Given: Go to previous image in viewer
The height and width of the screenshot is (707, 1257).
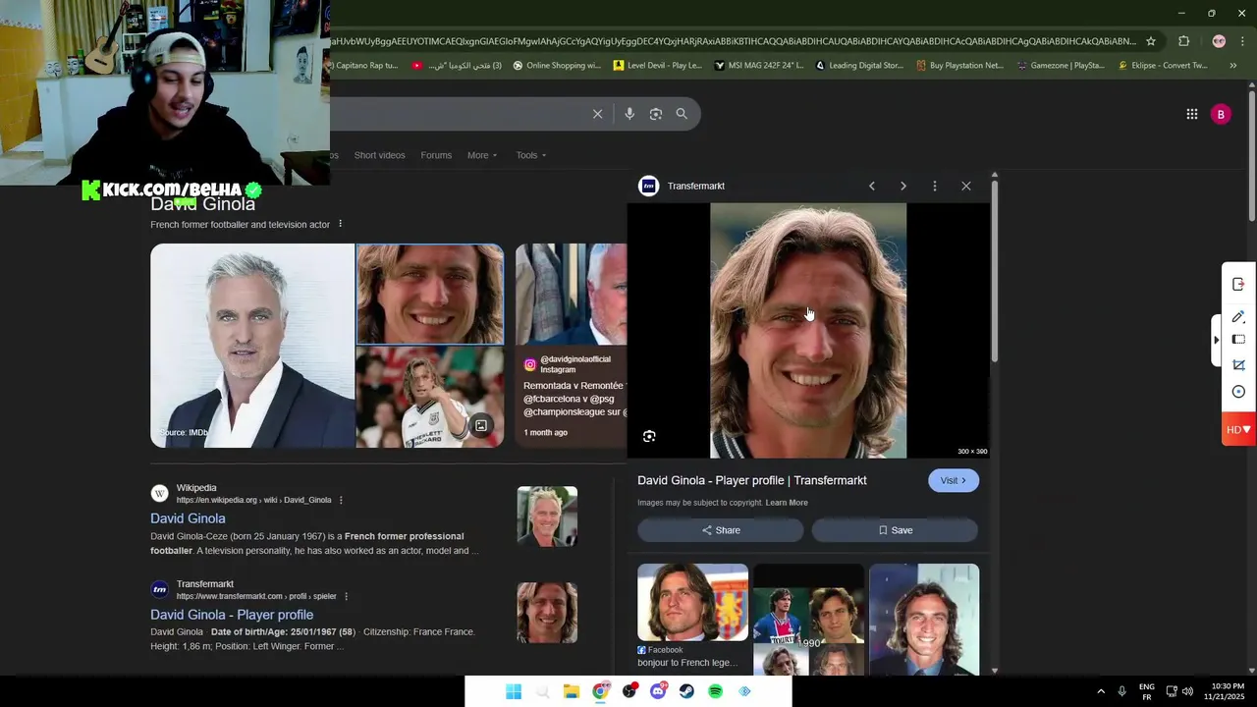Looking at the screenshot, I should tap(871, 186).
